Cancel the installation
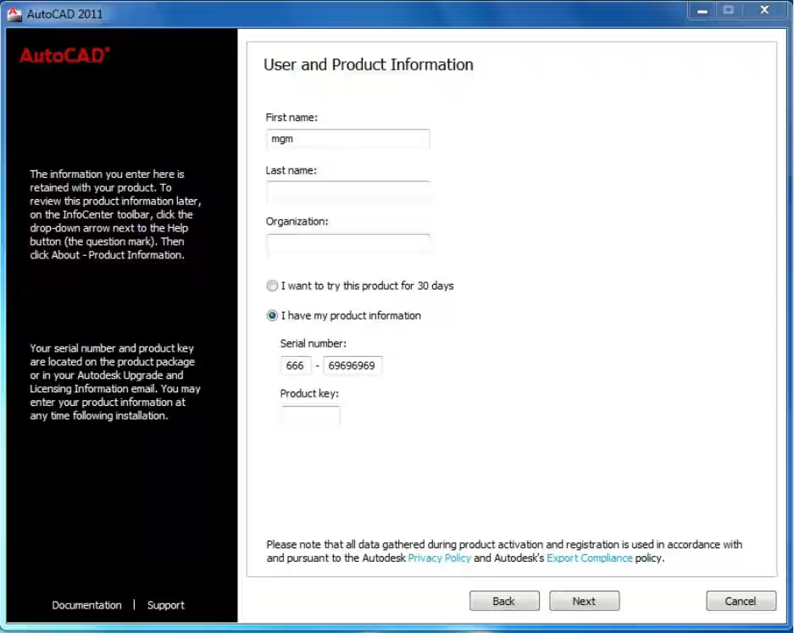Image resolution: width=794 pixels, height=633 pixels. (x=741, y=601)
